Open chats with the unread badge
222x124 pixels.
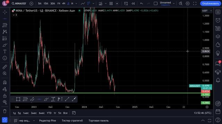pos(218,63)
